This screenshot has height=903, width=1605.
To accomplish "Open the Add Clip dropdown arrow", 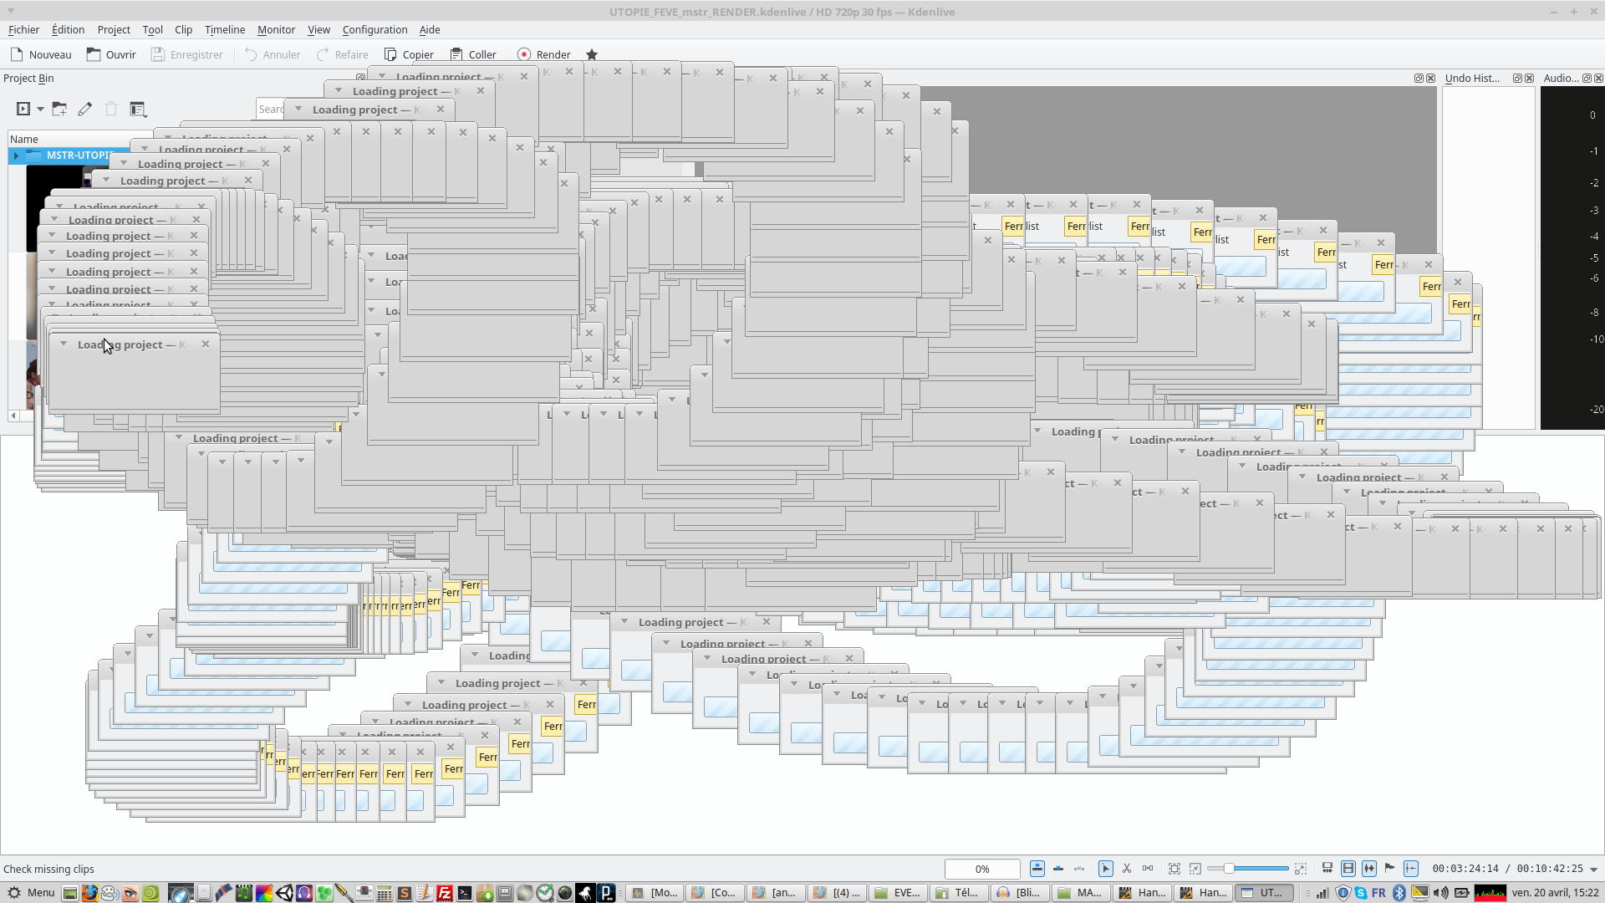I will point(40,109).
